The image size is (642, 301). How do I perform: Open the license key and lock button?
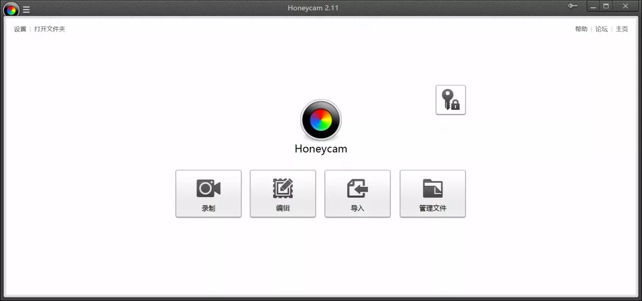pos(451,100)
